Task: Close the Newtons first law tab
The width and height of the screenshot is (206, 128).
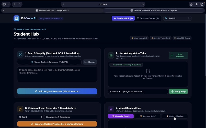Action: point(4,10)
